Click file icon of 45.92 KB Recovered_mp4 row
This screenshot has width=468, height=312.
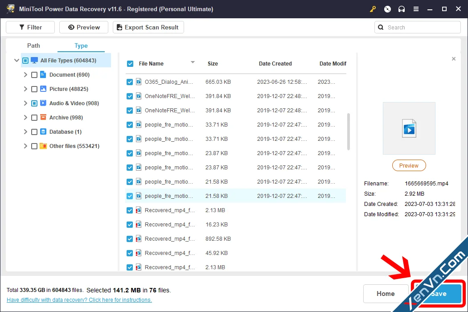coord(139,253)
